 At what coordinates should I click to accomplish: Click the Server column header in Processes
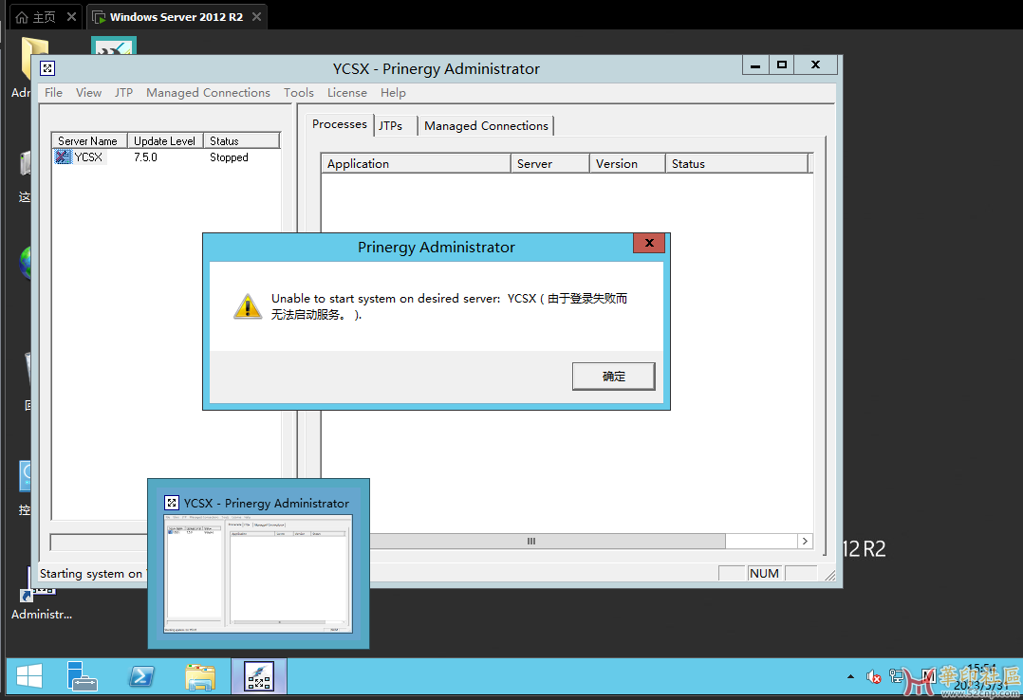click(x=550, y=164)
